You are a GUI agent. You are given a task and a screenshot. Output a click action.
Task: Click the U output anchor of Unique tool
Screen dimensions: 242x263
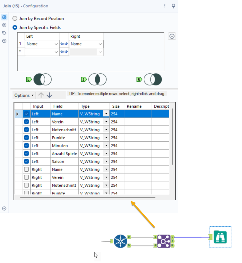pyautogui.click(x=129, y=237)
